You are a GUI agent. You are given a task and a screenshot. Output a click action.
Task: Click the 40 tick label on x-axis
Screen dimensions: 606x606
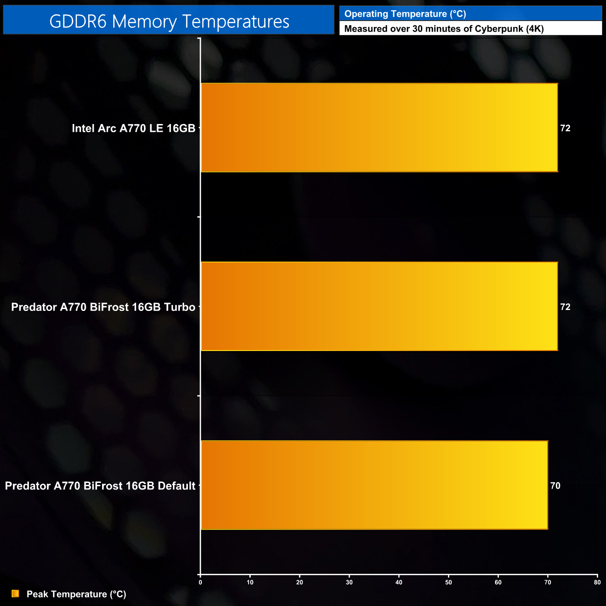click(x=399, y=582)
